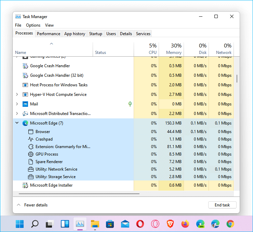
Task: Open the View menu
Action: point(49,25)
